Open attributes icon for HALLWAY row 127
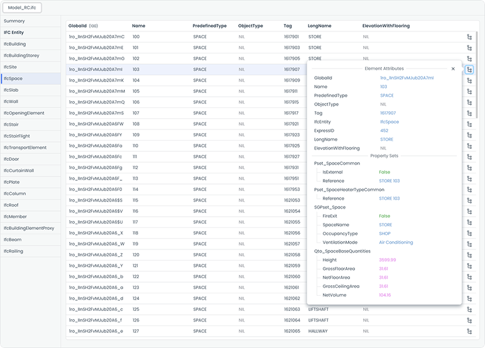The height and width of the screenshot is (348, 485). (x=469, y=331)
